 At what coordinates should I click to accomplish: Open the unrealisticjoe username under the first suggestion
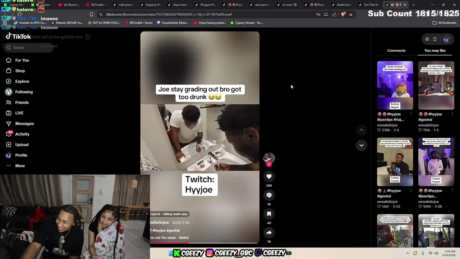387,125
